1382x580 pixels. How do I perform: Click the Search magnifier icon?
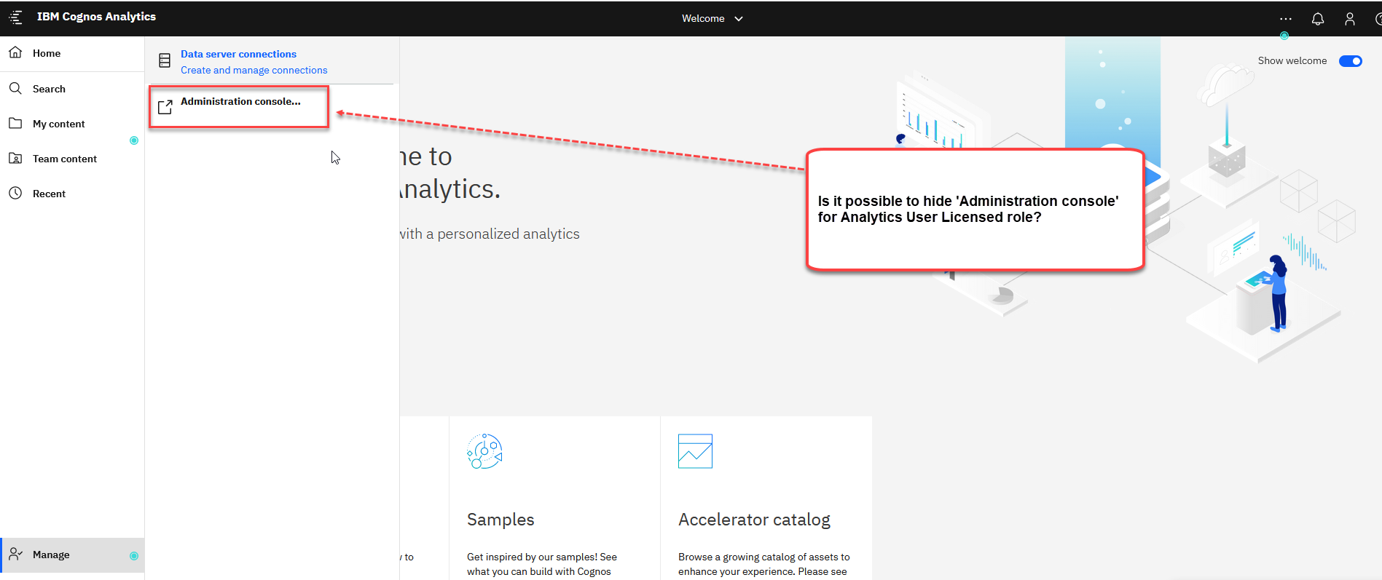[15, 88]
